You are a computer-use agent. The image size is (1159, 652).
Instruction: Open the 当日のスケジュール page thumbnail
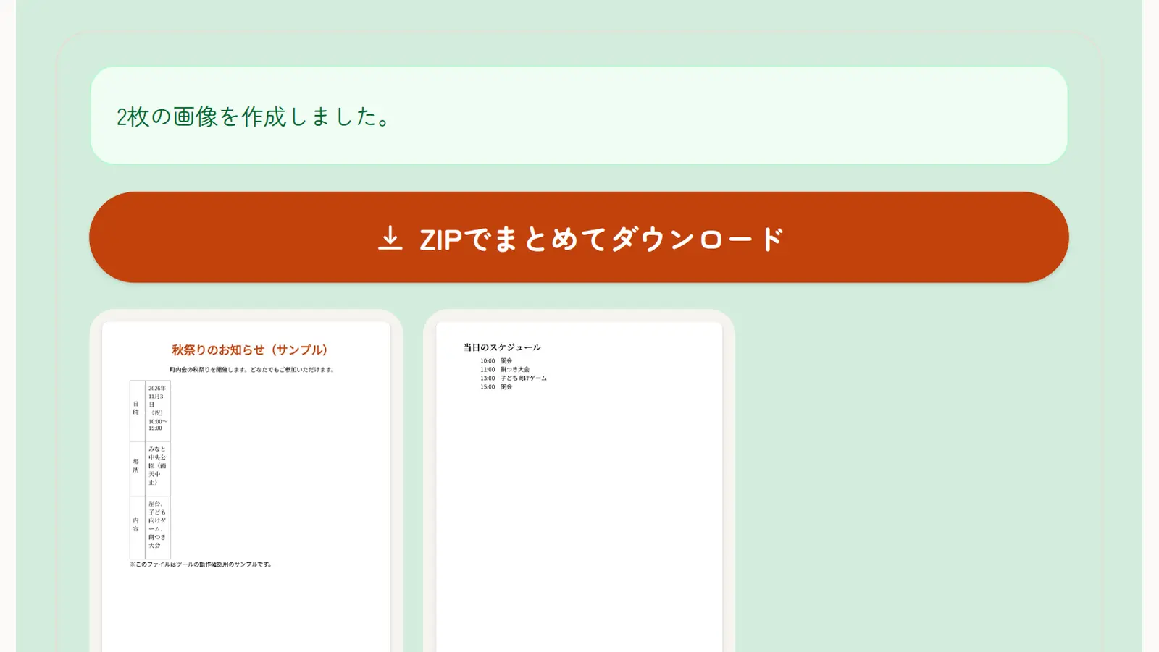coord(579,487)
